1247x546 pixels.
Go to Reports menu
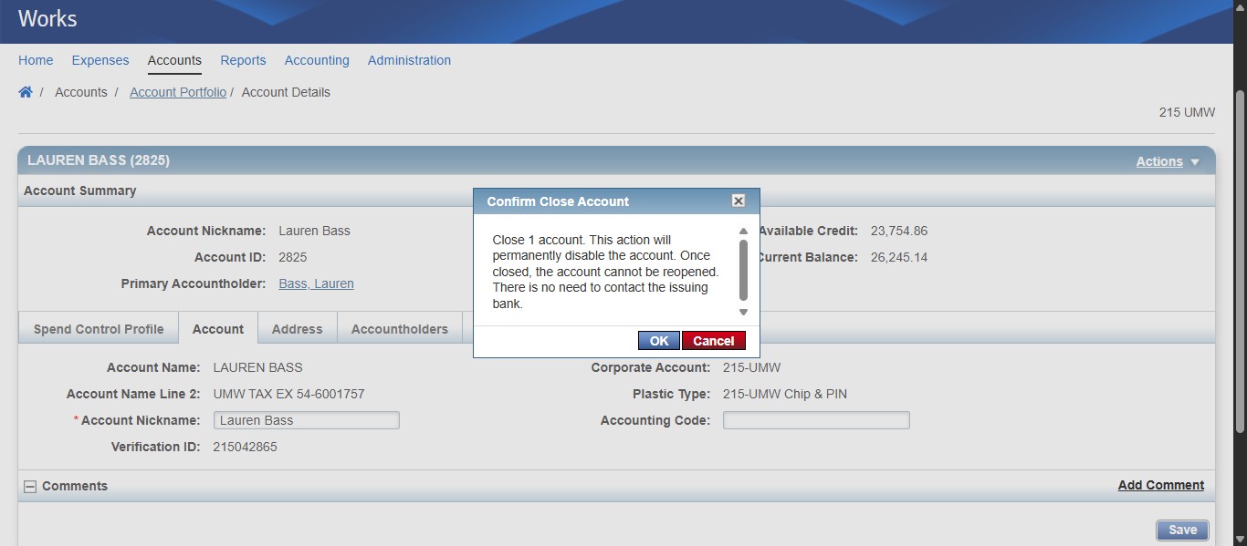[x=243, y=60]
